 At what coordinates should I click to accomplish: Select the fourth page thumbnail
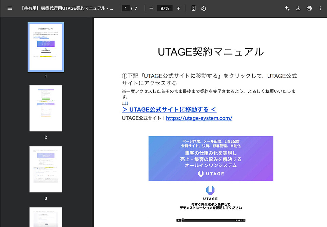coord(46,217)
